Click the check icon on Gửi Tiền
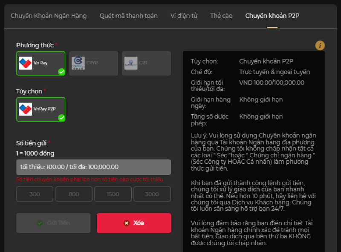This screenshot has width=341, height=252. coord(40,223)
